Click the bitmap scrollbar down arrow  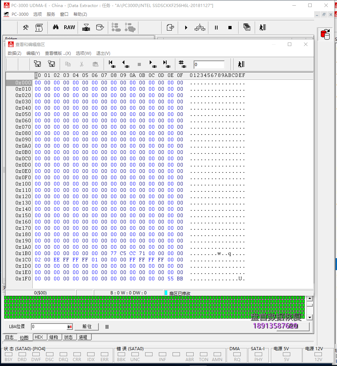(x=310, y=317)
